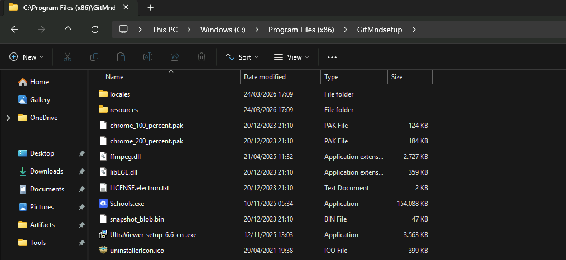
Task: Select the Schools.exe application file
Action: click(127, 204)
